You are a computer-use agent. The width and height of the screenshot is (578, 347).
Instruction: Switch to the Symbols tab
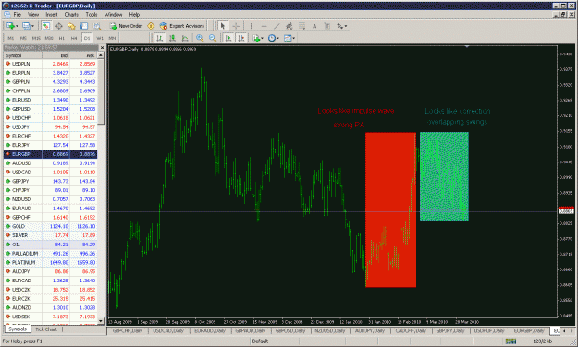pyautogui.click(x=18, y=329)
